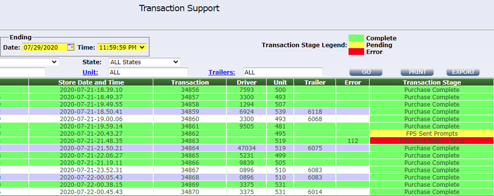Open the Ending date calendar picker
This screenshot has height=196, width=494.
(x=70, y=47)
